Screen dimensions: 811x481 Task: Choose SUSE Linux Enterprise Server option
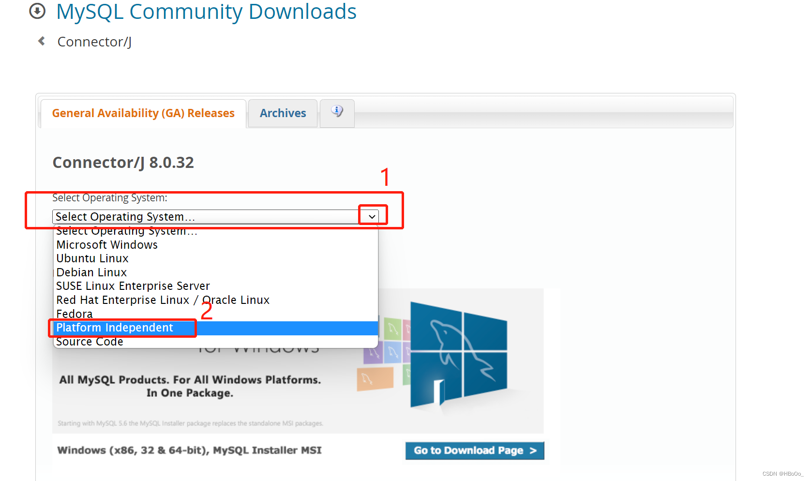[x=216, y=286]
